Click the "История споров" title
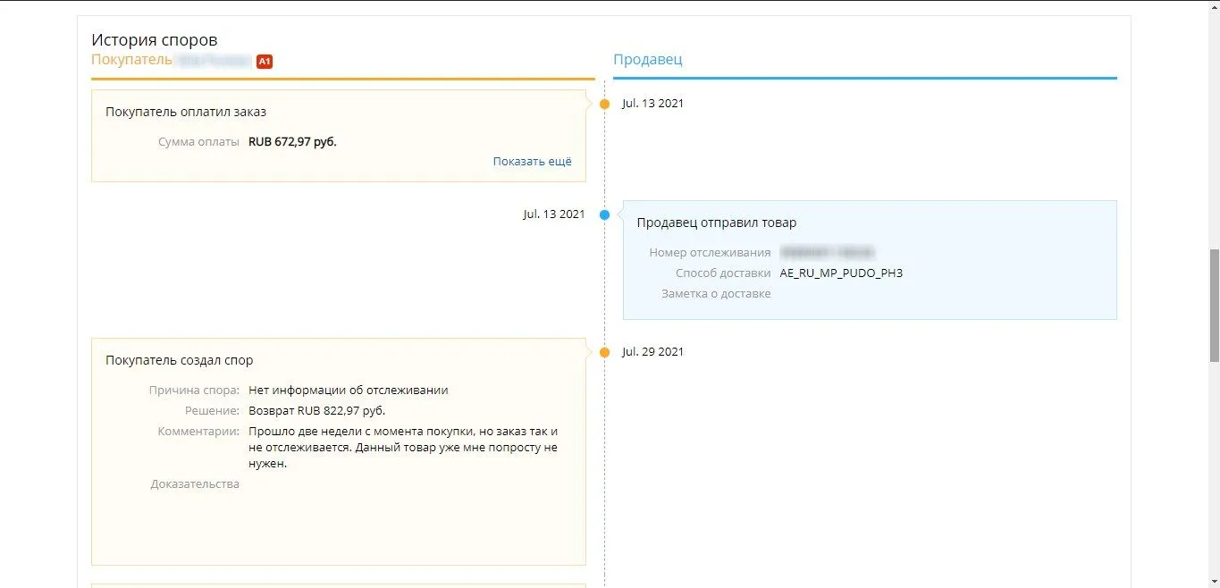This screenshot has height=588, width=1220. (x=154, y=40)
